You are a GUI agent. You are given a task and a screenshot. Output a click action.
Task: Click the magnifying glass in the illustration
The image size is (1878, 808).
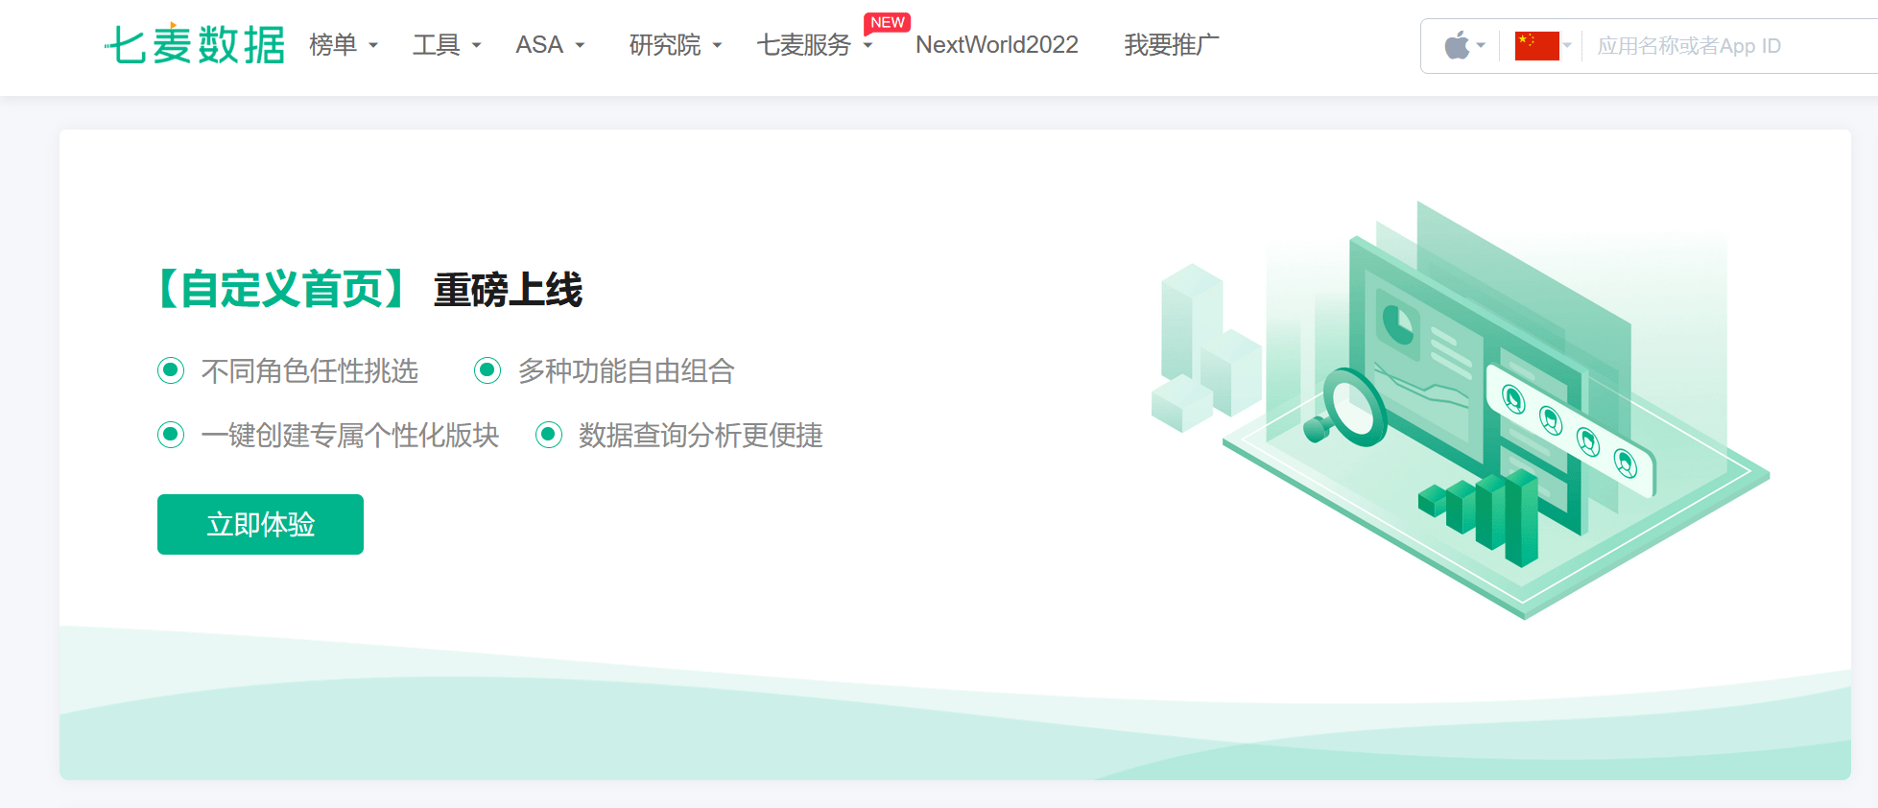[x=1351, y=409]
